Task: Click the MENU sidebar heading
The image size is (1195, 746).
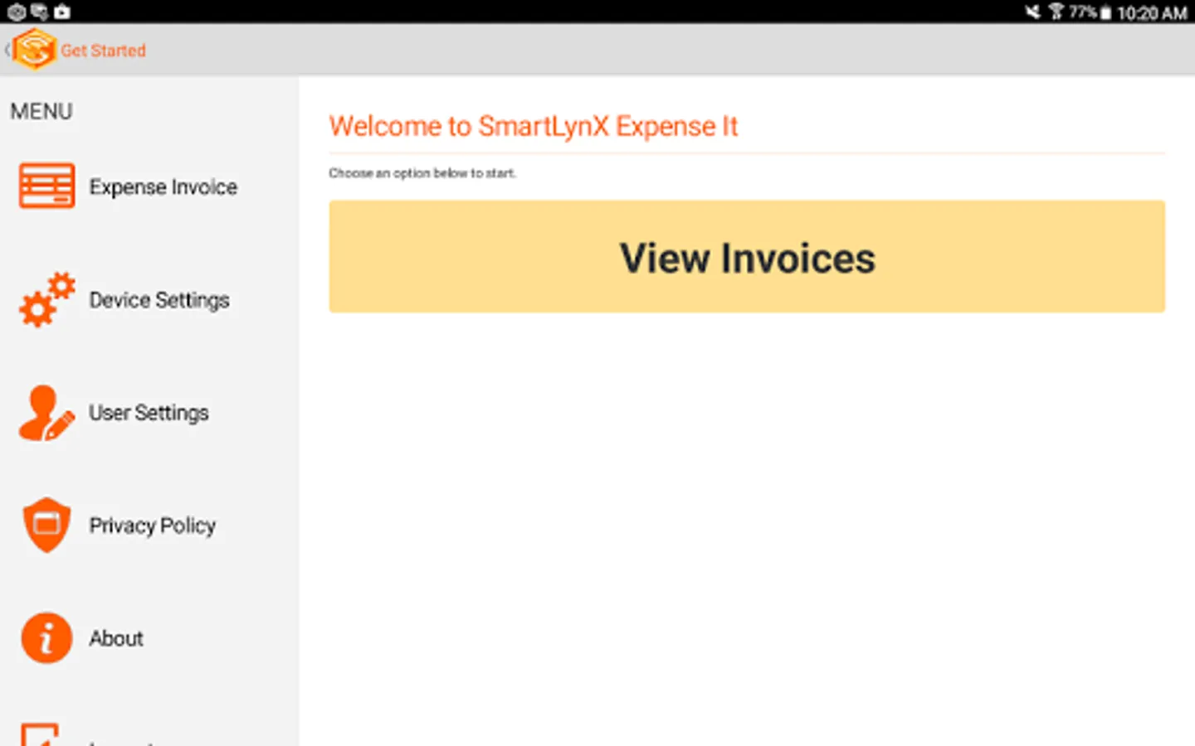Action: 41,111
